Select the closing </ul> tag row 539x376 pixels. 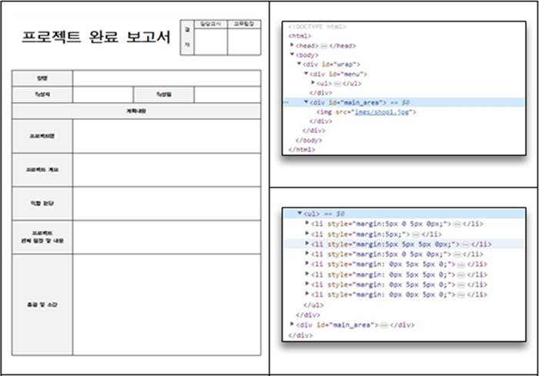click(313, 305)
